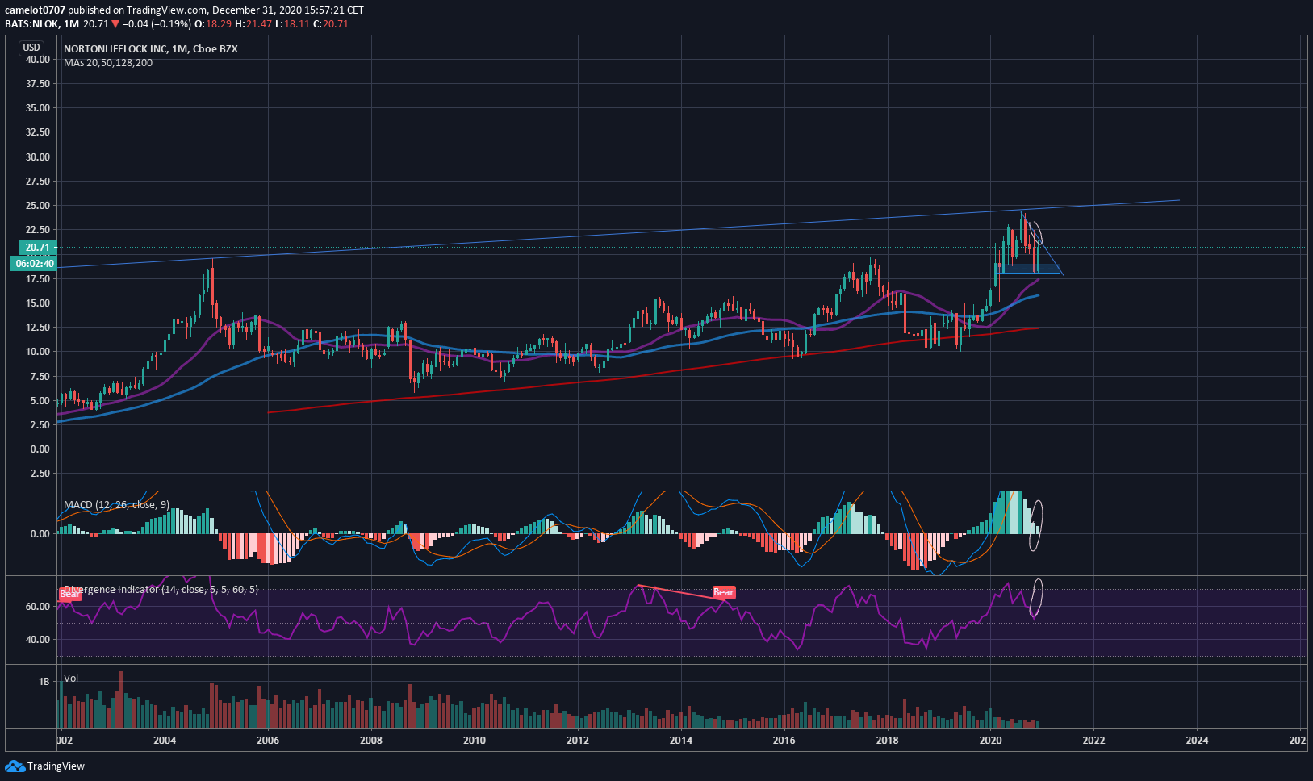Click the O:18.29 open value in header
Screen dimensions: 1313x781
coord(213,24)
